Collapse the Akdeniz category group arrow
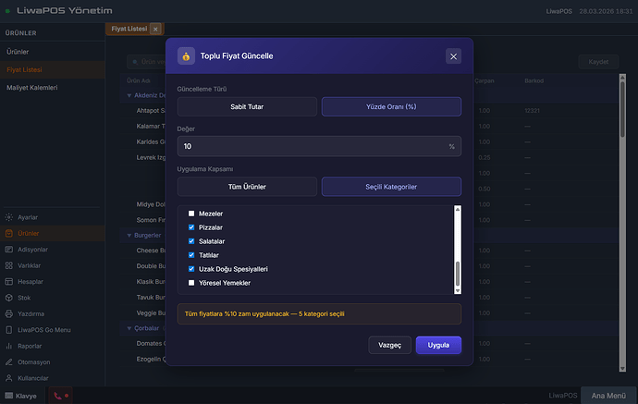The width and height of the screenshot is (638, 404). (129, 95)
